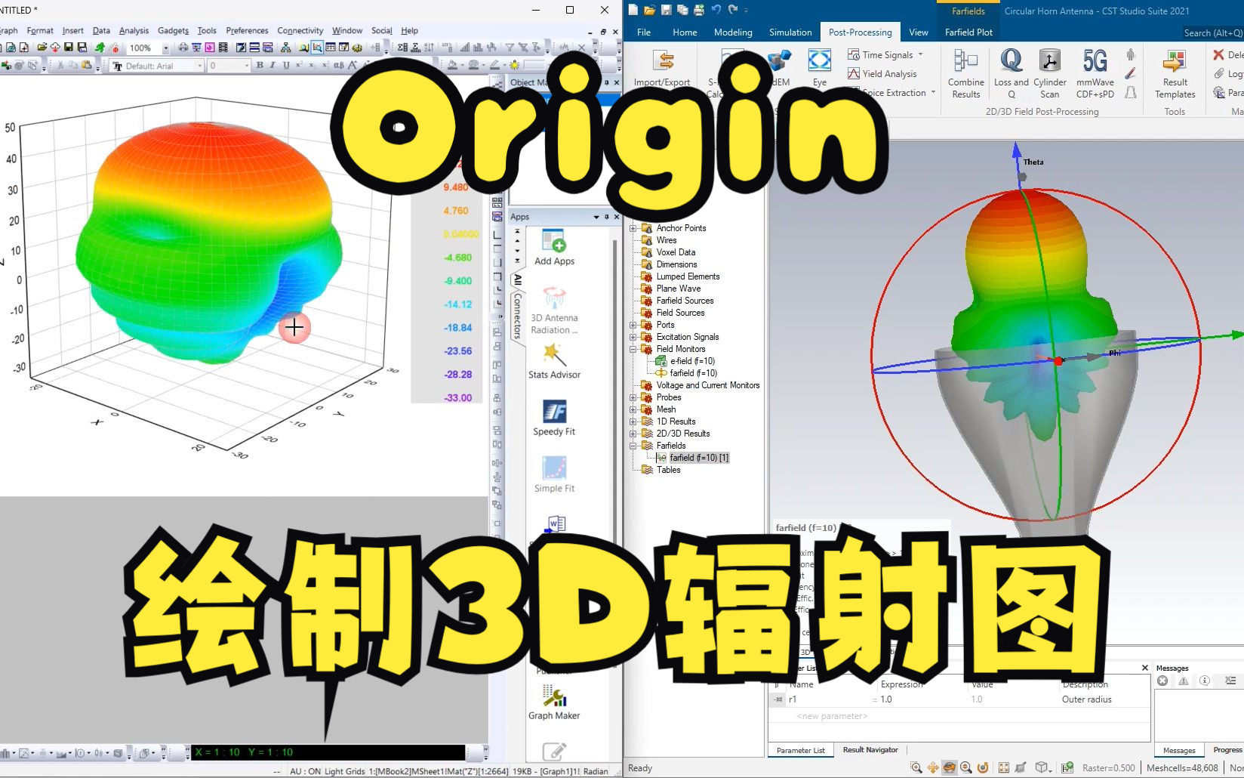1244x778 pixels.
Task: Open the Gadgets menu in Origin
Action: coord(173,30)
